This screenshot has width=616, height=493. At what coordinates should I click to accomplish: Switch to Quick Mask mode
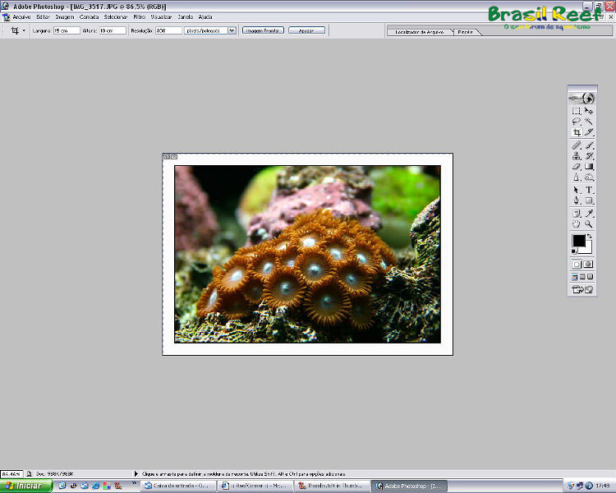tap(589, 265)
